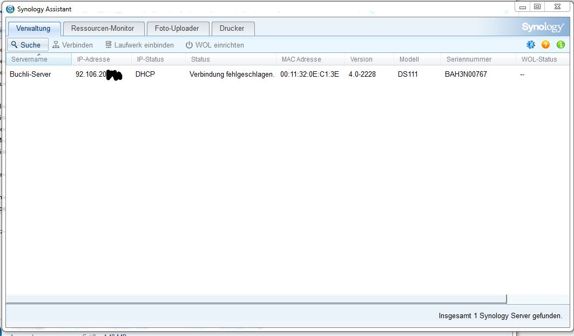
Task: Open the Foto-Uploader tab
Action: pos(178,29)
